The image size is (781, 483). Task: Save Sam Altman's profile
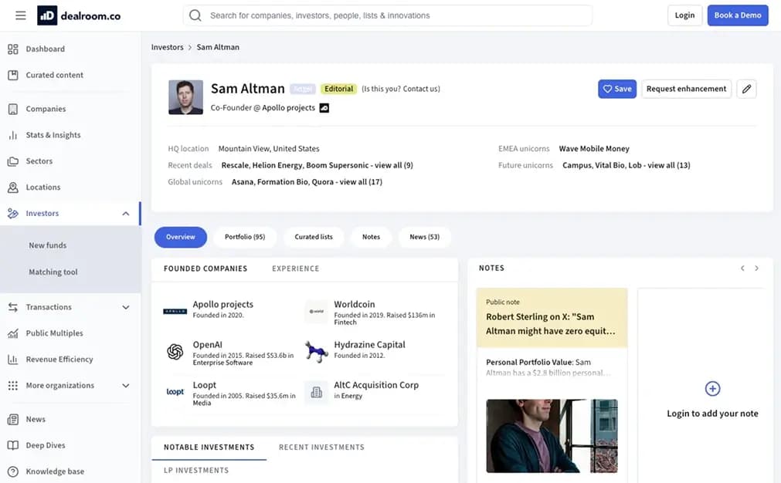[x=617, y=89]
